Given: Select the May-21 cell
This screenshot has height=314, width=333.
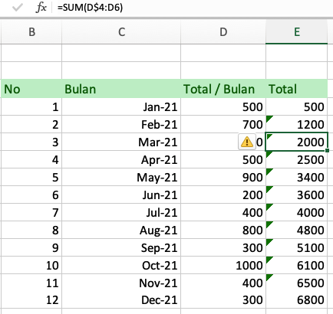Looking at the screenshot, I should click(x=121, y=177).
